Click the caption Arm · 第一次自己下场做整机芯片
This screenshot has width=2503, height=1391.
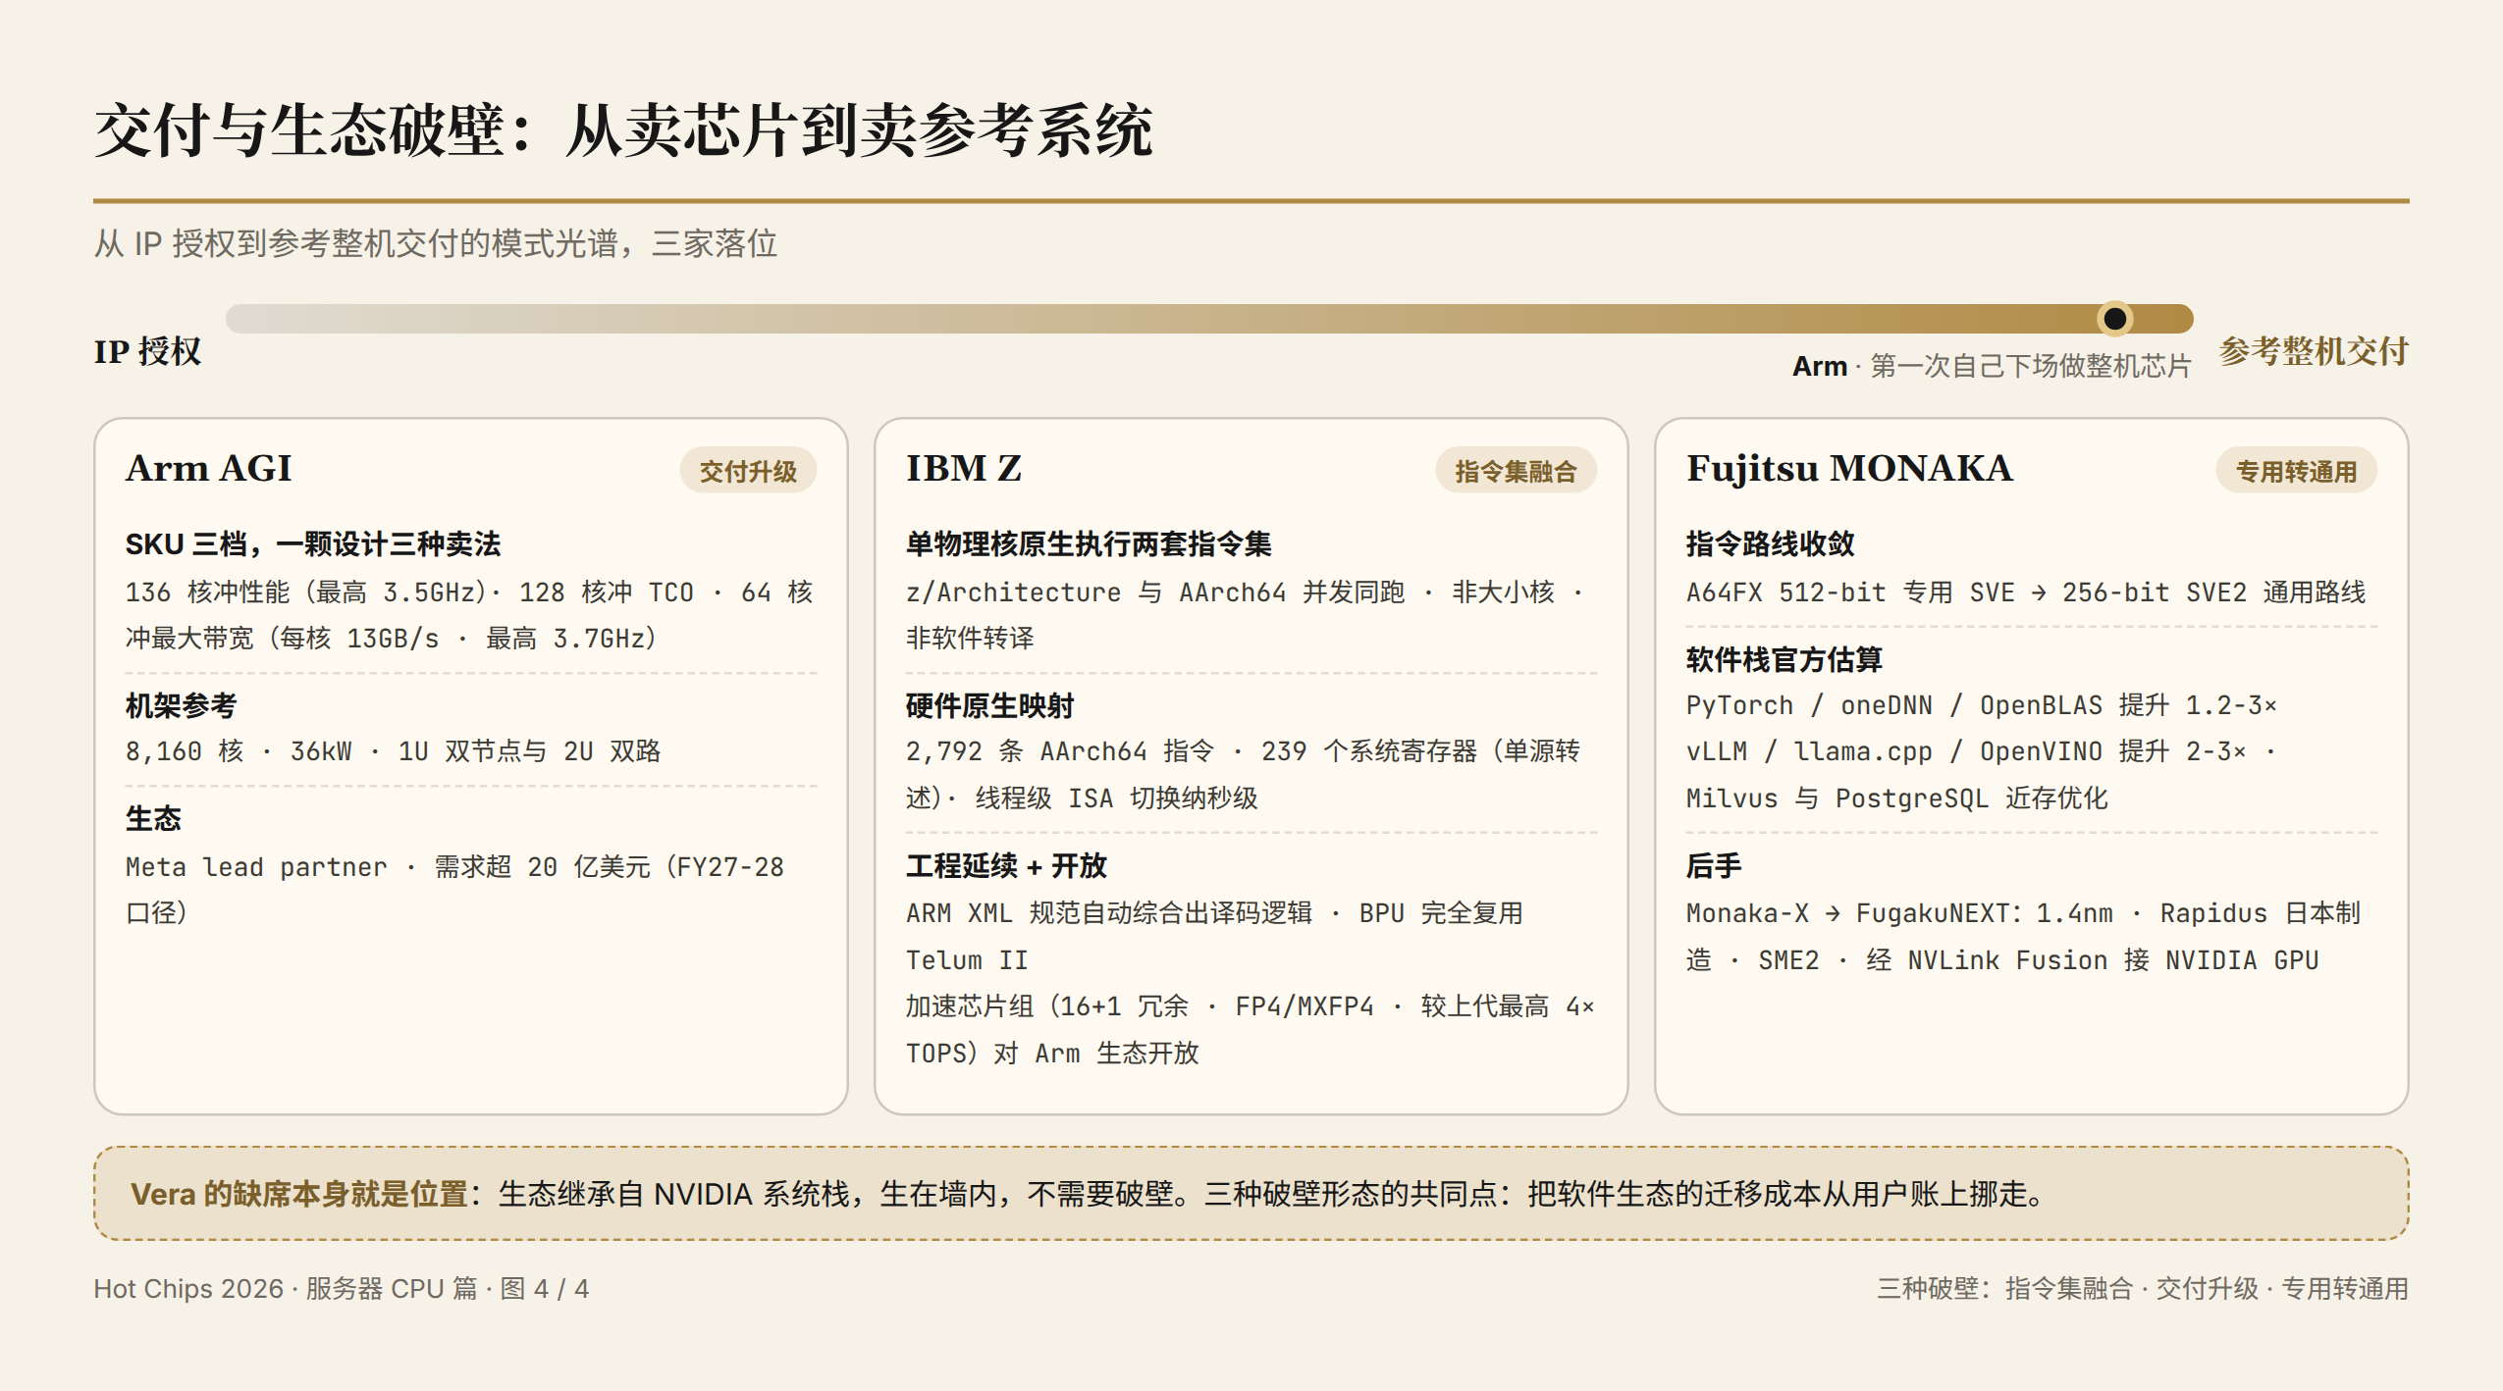pos(1992,366)
